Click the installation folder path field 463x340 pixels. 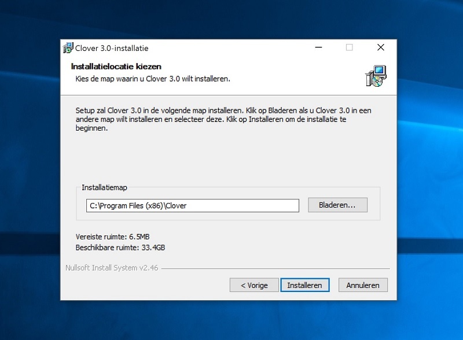[x=193, y=205]
